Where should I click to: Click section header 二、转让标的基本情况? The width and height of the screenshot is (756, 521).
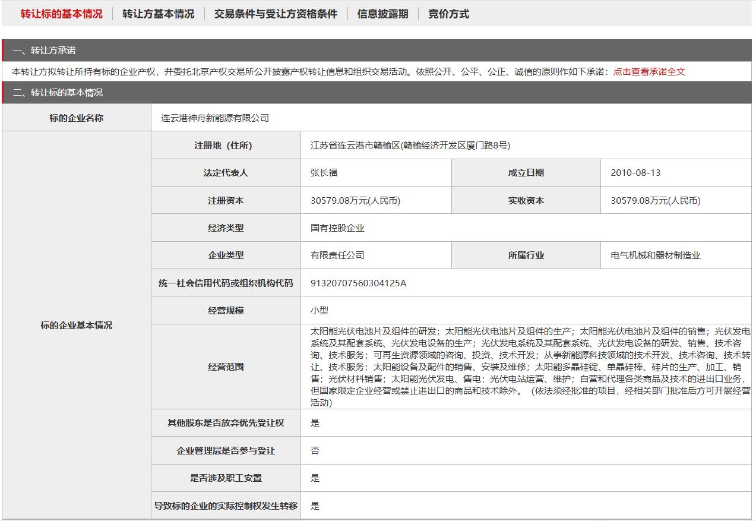pos(377,93)
